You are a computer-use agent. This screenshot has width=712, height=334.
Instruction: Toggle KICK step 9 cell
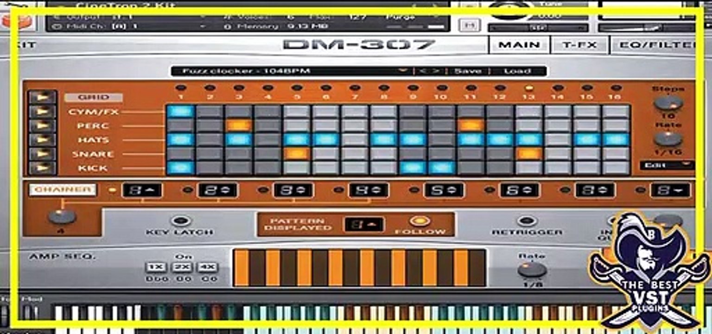tap(413, 168)
